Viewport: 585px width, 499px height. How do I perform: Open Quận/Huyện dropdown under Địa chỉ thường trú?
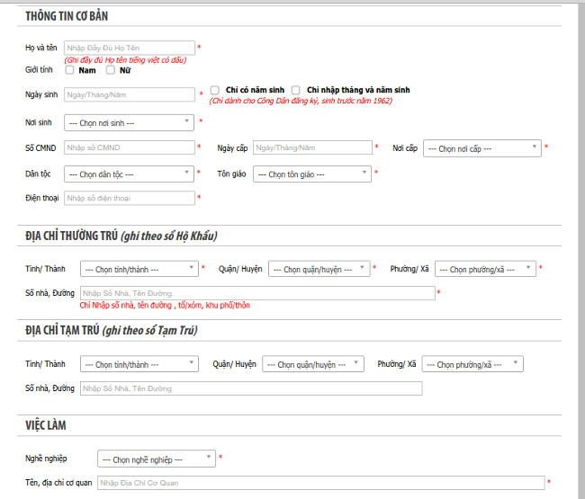click(319, 269)
